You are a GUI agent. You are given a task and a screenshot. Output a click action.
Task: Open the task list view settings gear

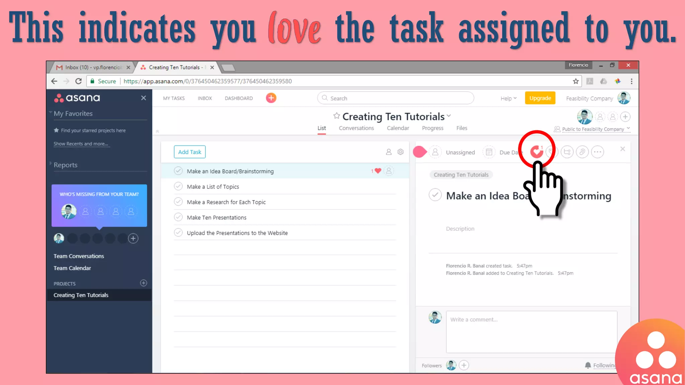tap(400, 152)
